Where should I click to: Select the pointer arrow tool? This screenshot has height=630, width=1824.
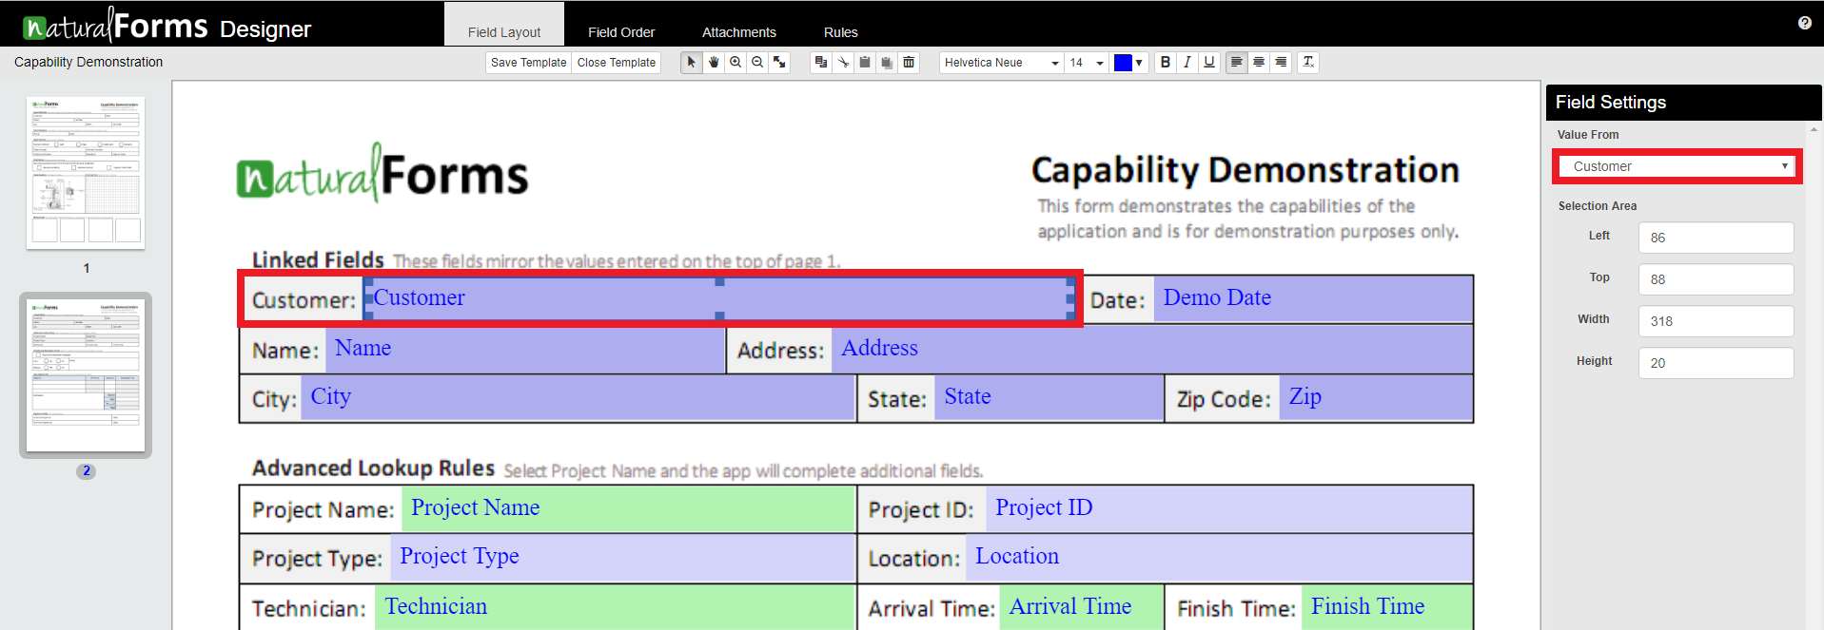[x=692, y=63]
